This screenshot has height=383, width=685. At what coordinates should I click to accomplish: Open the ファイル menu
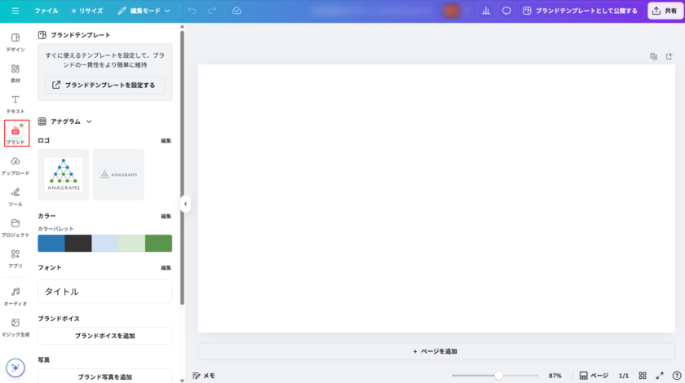pyautogui.click(x=46, y=11)
